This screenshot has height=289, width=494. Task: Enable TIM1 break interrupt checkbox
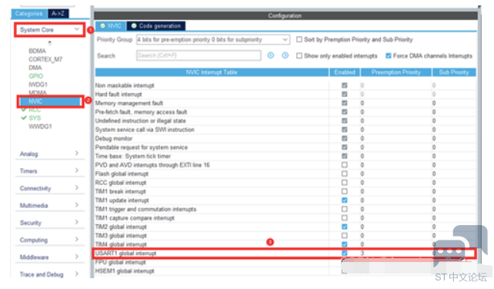point(345,191)
